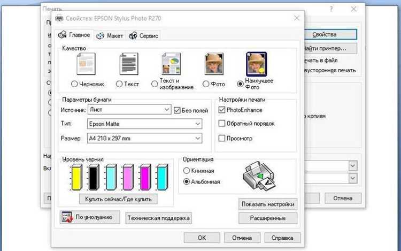Open the Размер dropdown showing A4
The height and width of the screenshot is (251, 401).
coord(144,138)
